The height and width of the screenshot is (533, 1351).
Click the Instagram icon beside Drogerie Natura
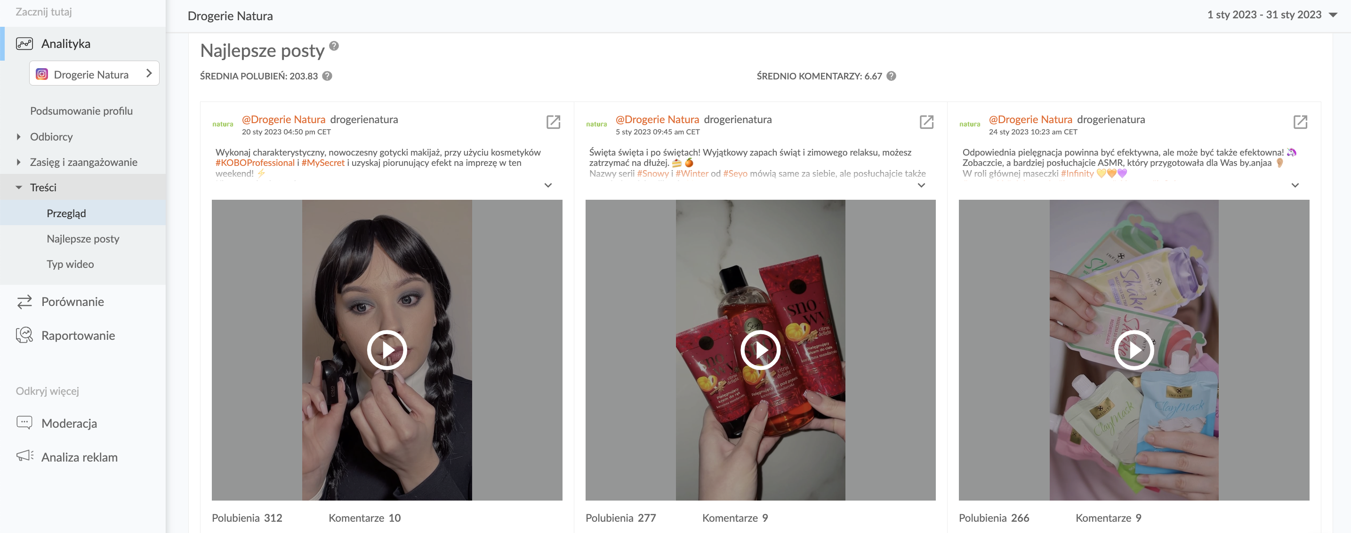[42, 74]
